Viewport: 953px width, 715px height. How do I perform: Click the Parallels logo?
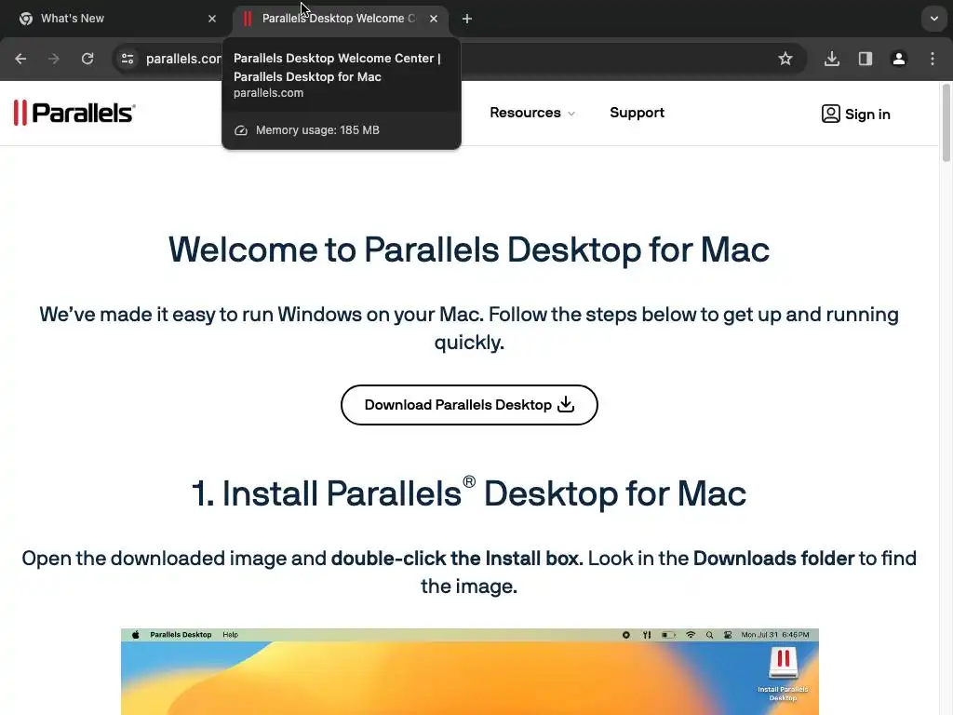point(74,113)
